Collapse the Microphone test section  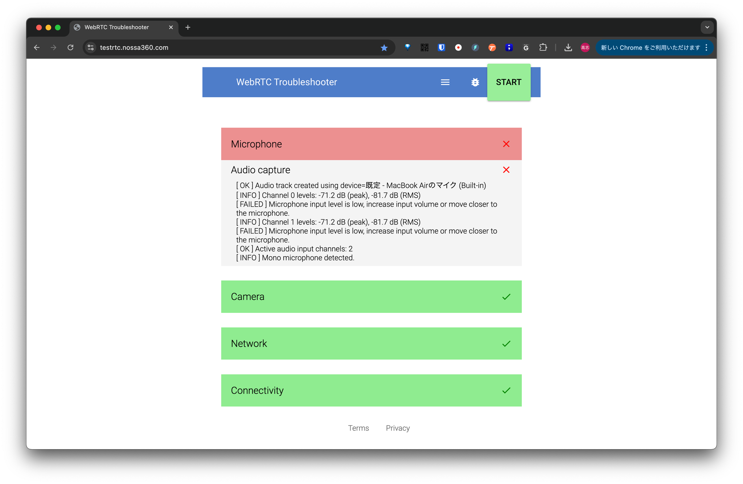click(x=371, y=144)
